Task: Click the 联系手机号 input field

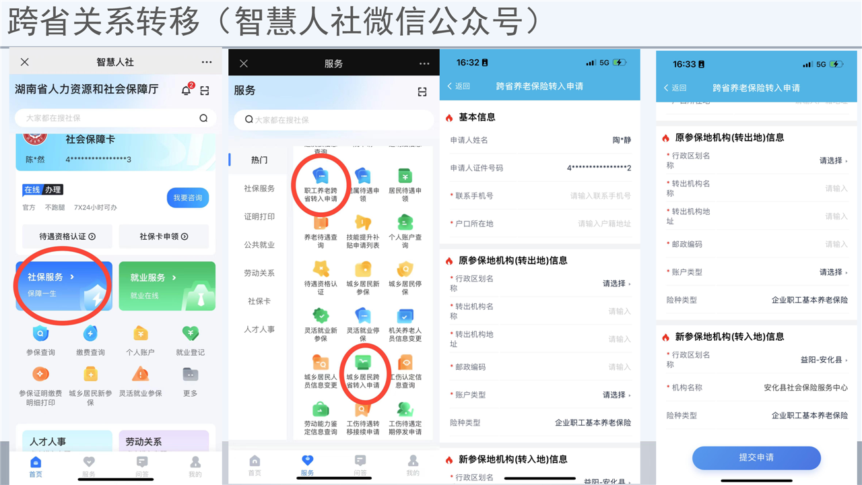Action: click(x=599, y=195)
